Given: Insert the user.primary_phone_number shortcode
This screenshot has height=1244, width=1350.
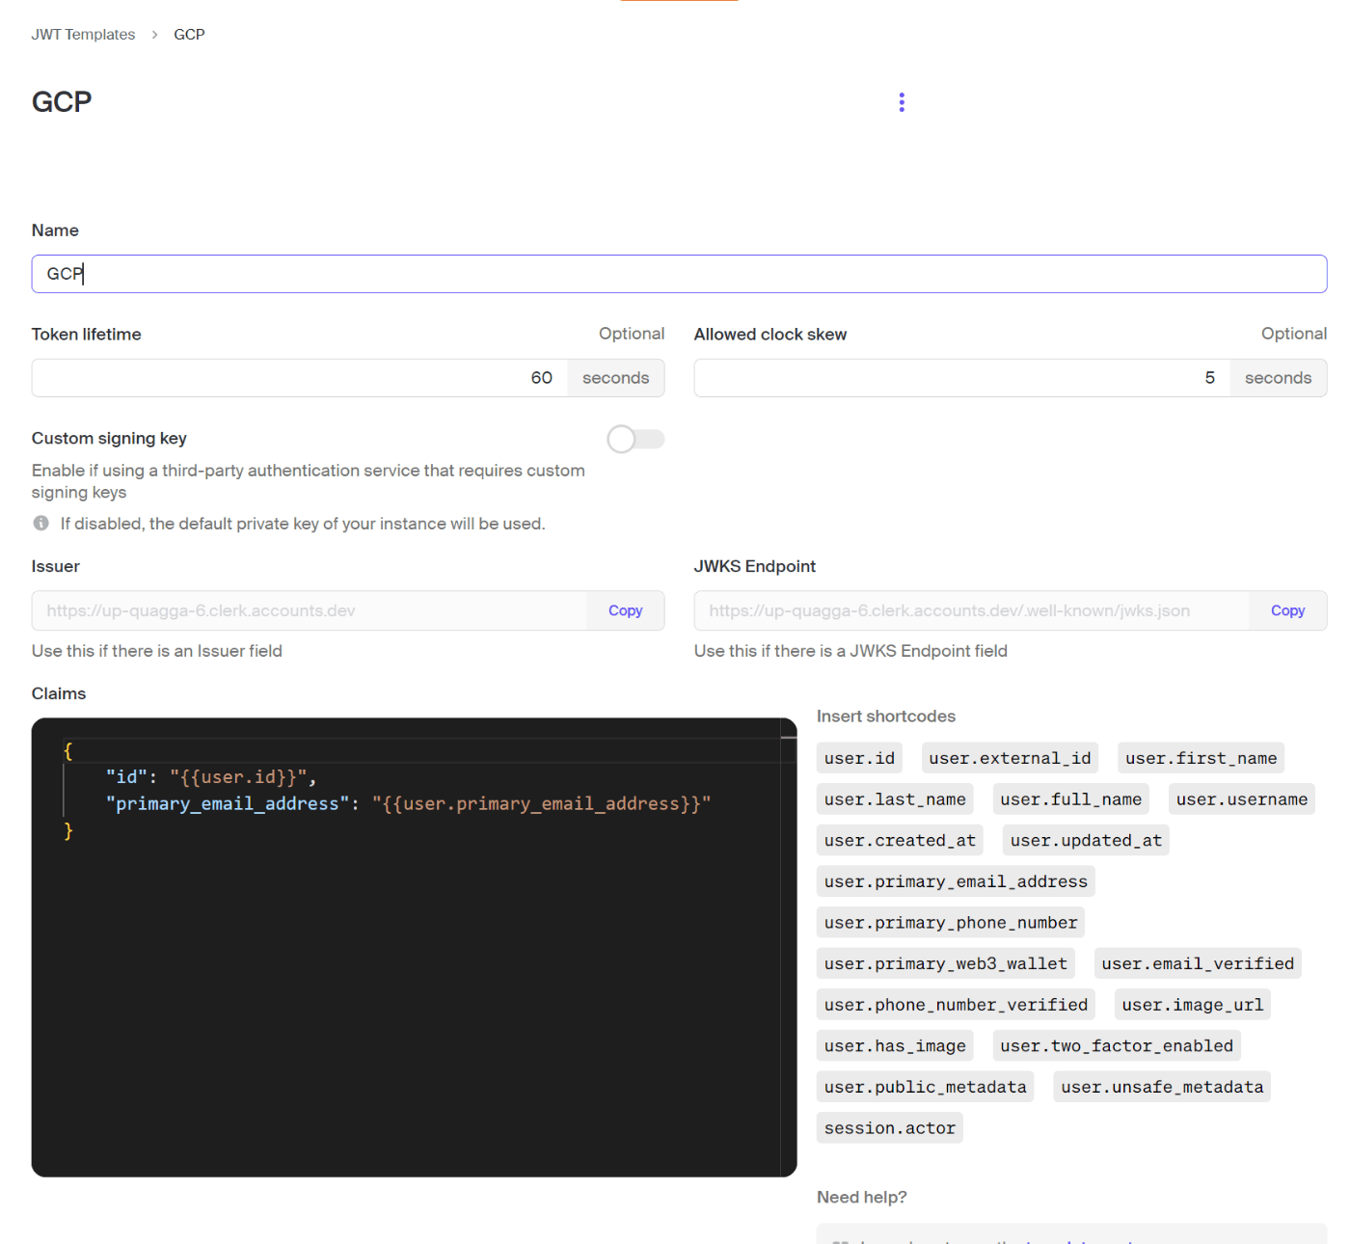Looking at the screenshot, I should point(951,923).
